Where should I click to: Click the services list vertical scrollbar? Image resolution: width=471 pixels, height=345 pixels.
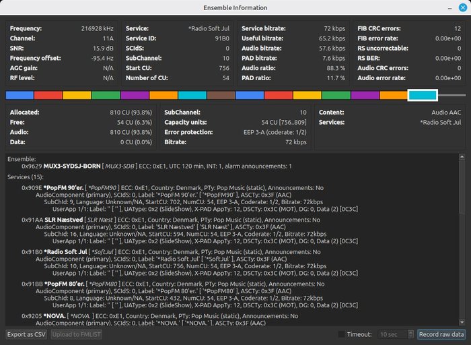(x=461, y=202)
